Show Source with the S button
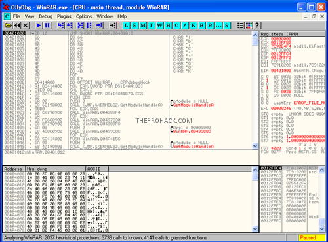The height and width of the screenshot is (242, 328). pos(227,26)
